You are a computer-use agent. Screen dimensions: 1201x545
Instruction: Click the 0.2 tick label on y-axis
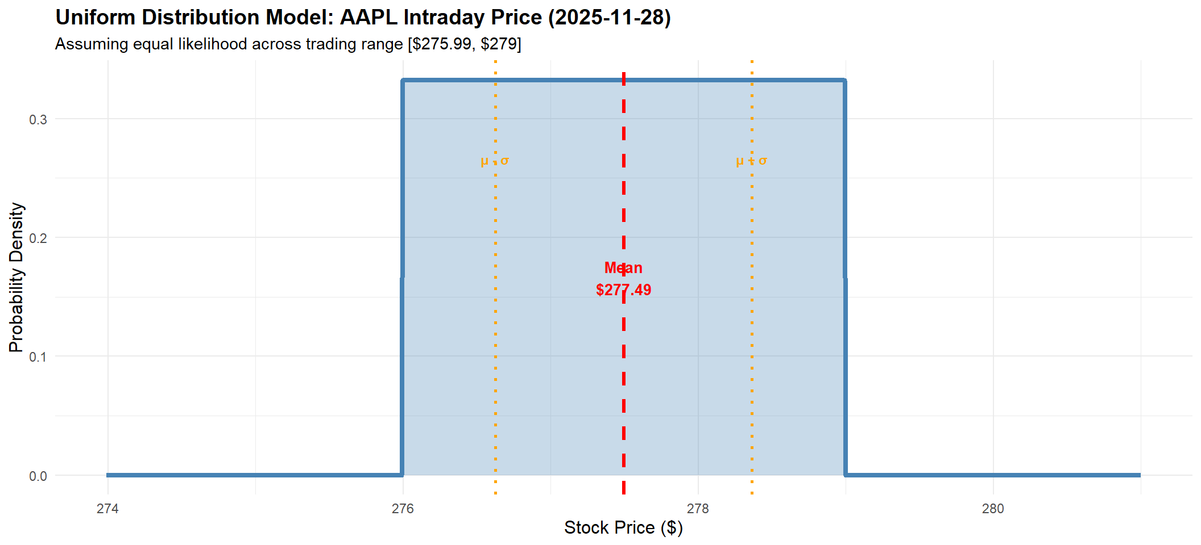coord(38,238)
